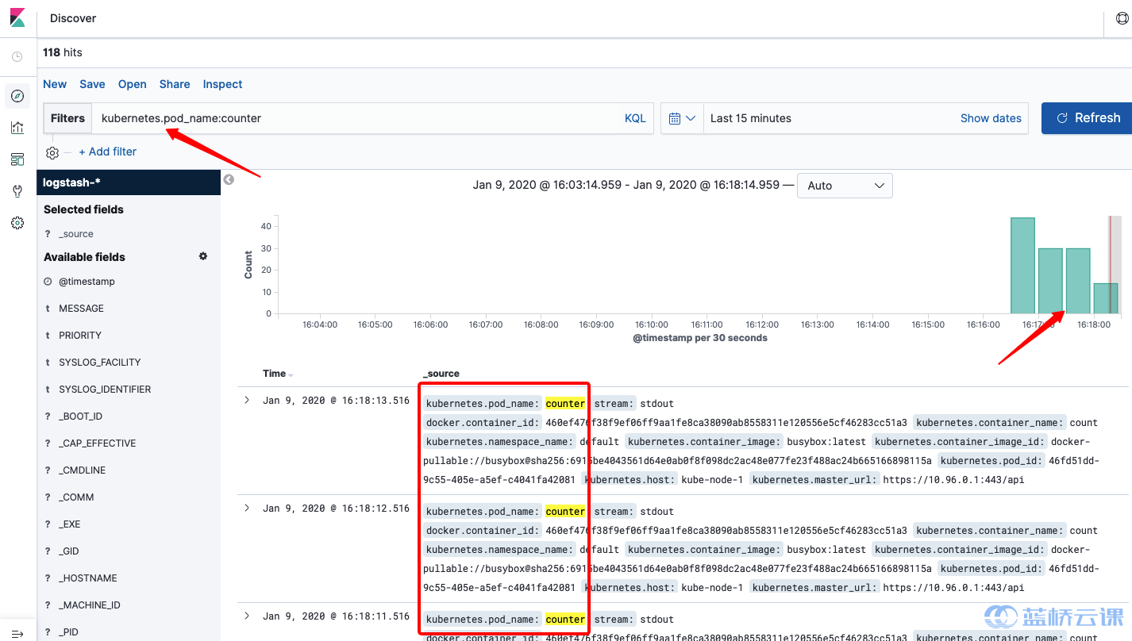Click + Add filter link

[x=107, y=152]
